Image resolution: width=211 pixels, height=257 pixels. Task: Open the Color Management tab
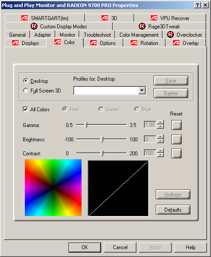coord(139,35)
